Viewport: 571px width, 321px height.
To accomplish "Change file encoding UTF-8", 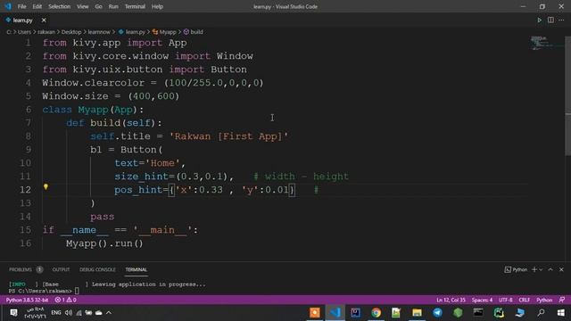I will [506, 300].
